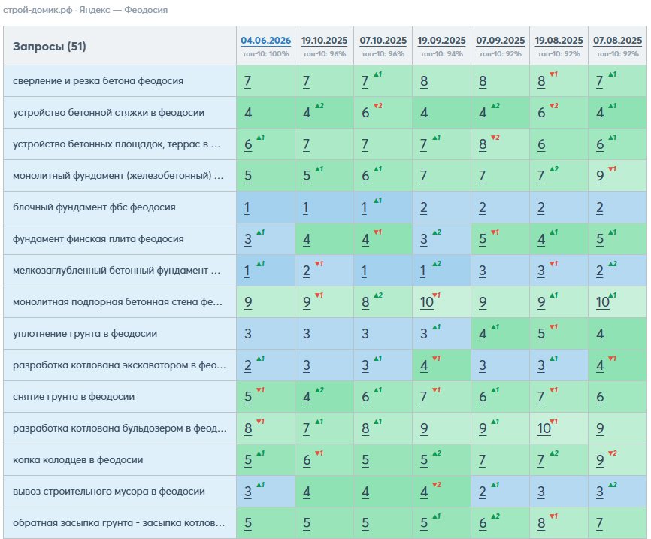Open the 19.10.2025 date column header
This screenshot has width=651, height=539.
(324, 41)
